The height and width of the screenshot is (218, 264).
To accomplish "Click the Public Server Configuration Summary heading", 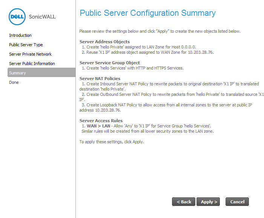I will click(148, 13).
